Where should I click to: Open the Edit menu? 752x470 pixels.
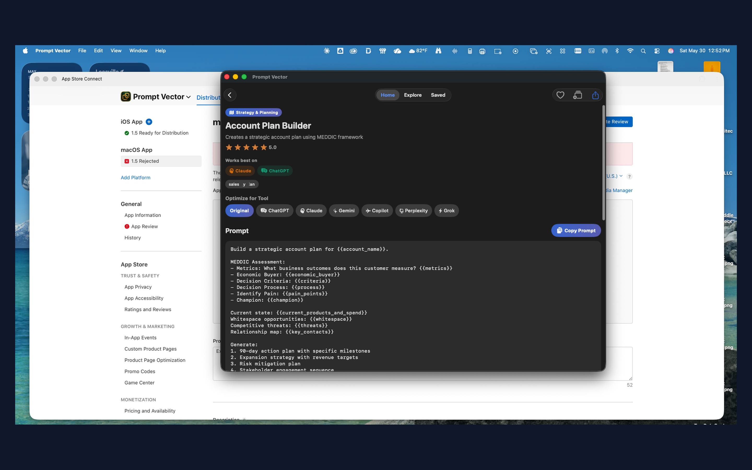click(98, 51)
